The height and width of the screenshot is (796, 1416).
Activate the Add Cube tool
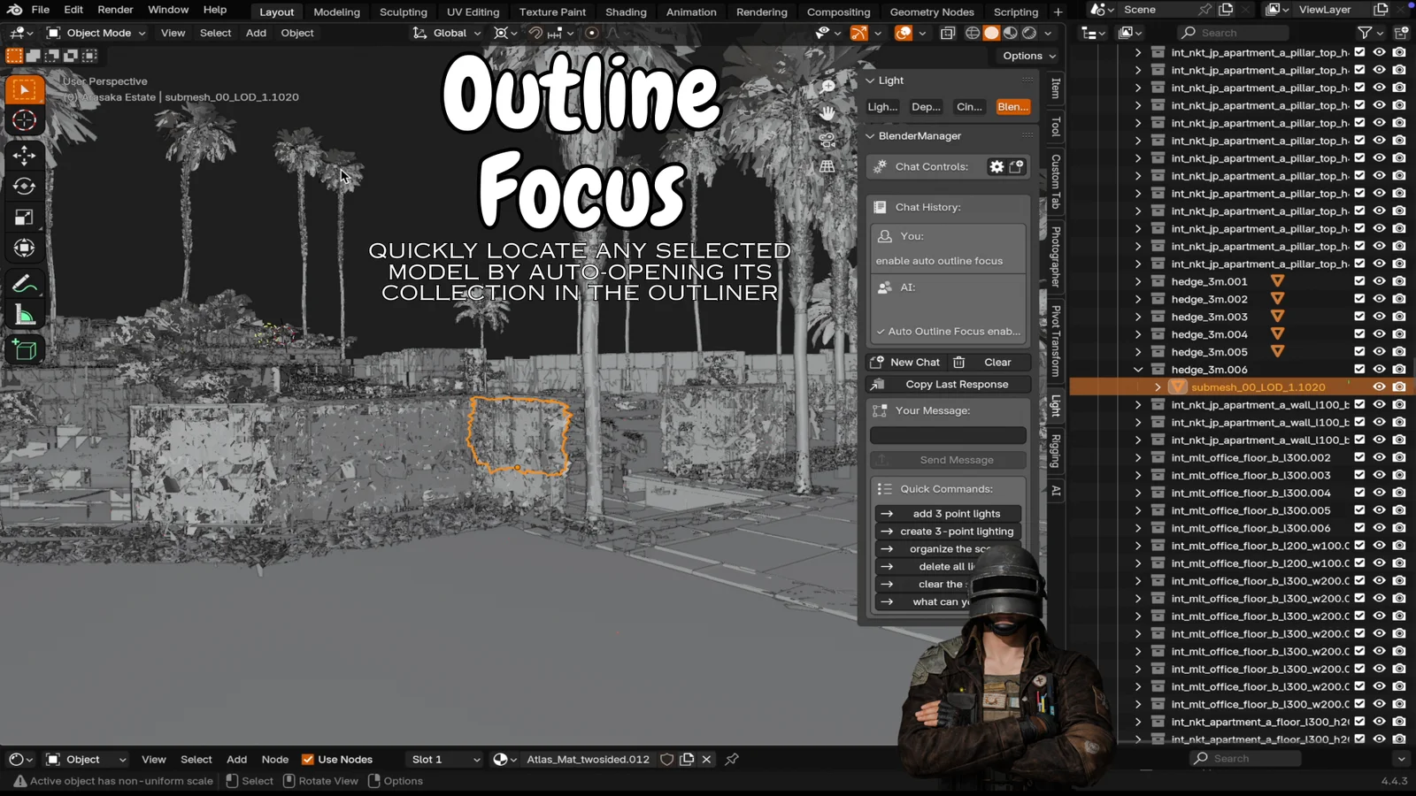tap(25, 348)
